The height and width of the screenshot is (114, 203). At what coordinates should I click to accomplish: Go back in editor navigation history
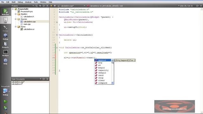51,6
